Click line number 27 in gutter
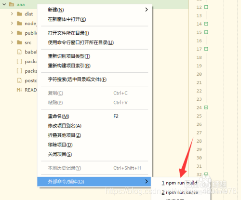 (199, 133)
